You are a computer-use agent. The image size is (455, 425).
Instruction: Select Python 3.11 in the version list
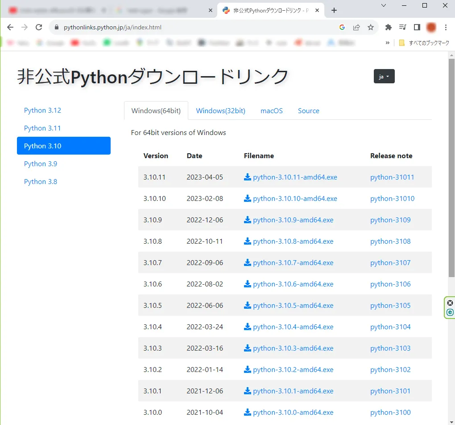coord(64,128)
